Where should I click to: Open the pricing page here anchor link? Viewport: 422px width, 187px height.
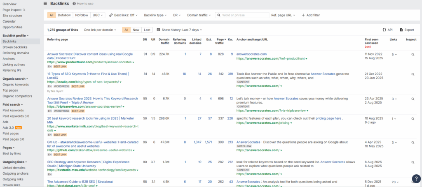coord(328,118)
